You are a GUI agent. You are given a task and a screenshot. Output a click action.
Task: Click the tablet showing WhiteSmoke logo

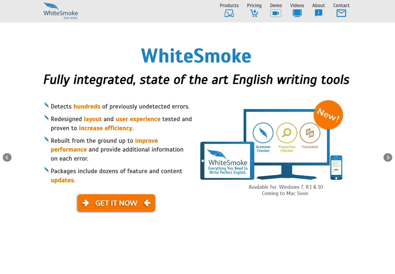click(227, 161)
